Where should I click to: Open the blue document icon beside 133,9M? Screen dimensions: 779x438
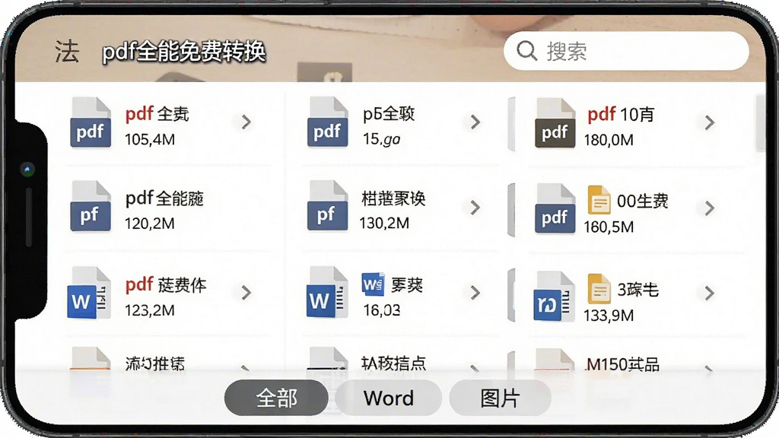point(554,297)
